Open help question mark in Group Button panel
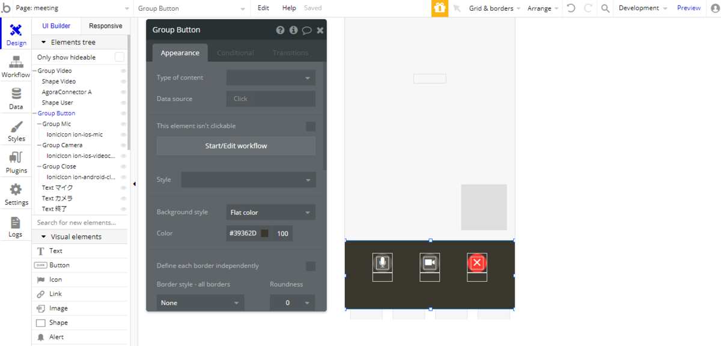Image resolution: width=721 pixels, height=346 pixels. pos(281,30)
